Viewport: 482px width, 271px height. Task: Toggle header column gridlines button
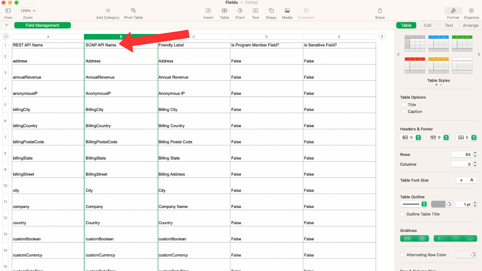tap(441, 238)
